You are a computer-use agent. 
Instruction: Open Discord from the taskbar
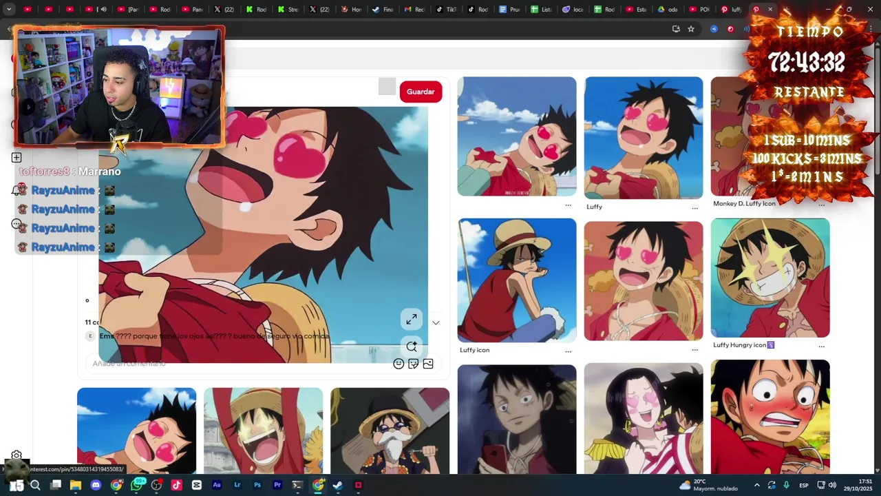[96, 485]
